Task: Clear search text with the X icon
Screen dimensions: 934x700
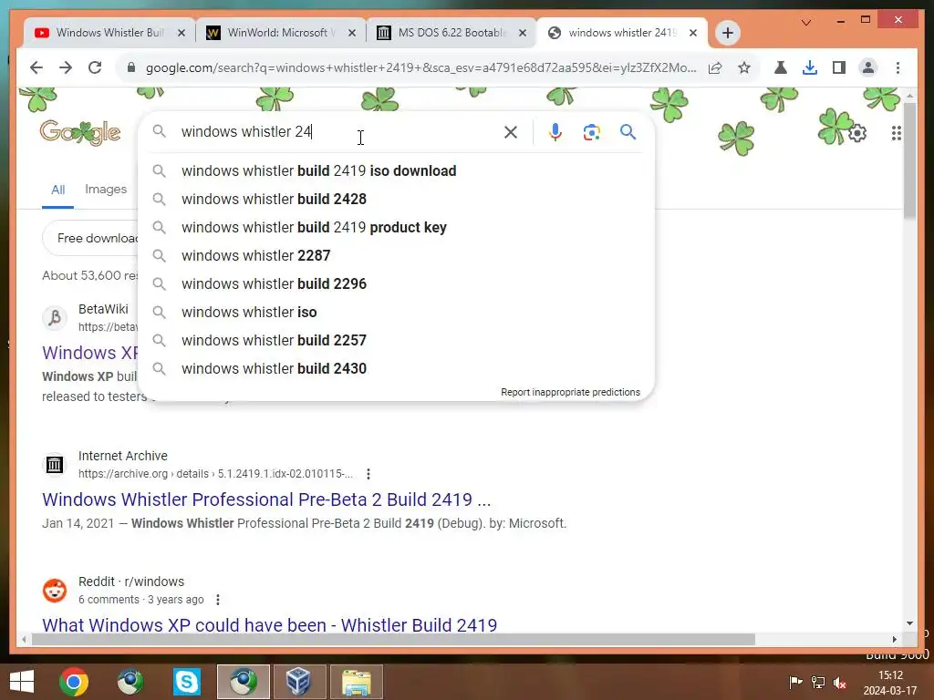Action: click(511, 132)
